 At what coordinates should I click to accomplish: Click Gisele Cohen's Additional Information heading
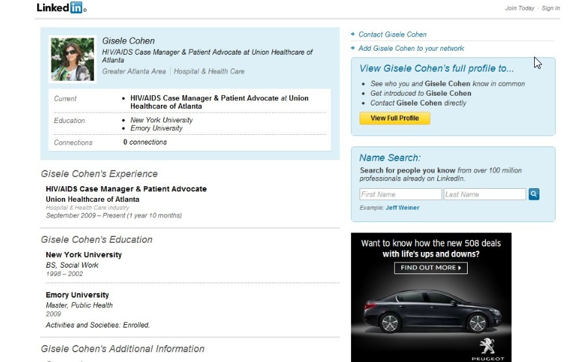point(122,349)
